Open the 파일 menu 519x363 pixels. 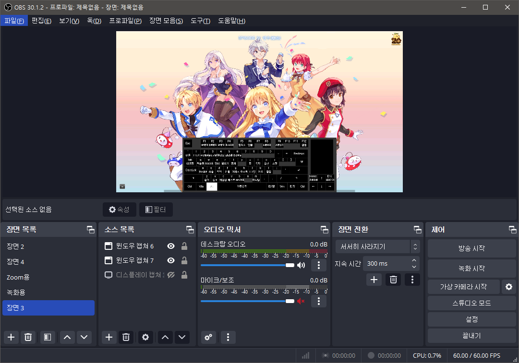pyautogui.click(x=14, y=21)
